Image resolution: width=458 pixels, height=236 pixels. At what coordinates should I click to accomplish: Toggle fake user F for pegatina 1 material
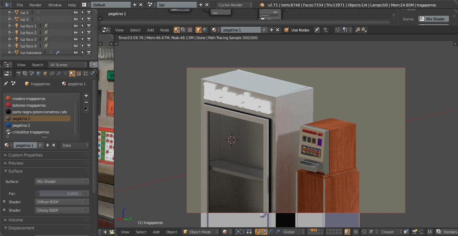click(40, 145)
